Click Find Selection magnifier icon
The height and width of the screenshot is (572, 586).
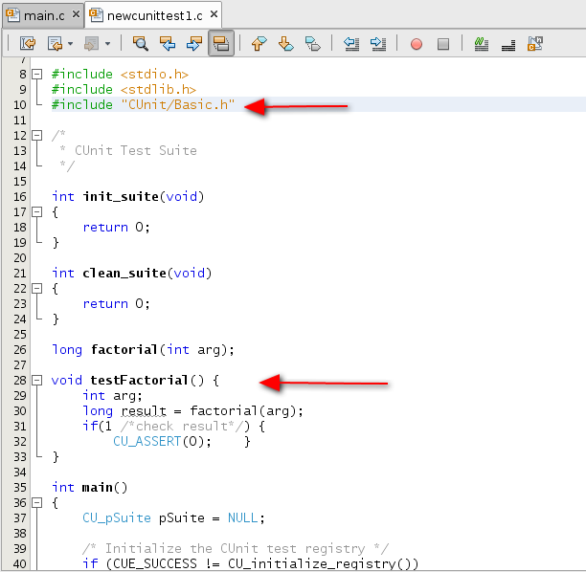141,43
